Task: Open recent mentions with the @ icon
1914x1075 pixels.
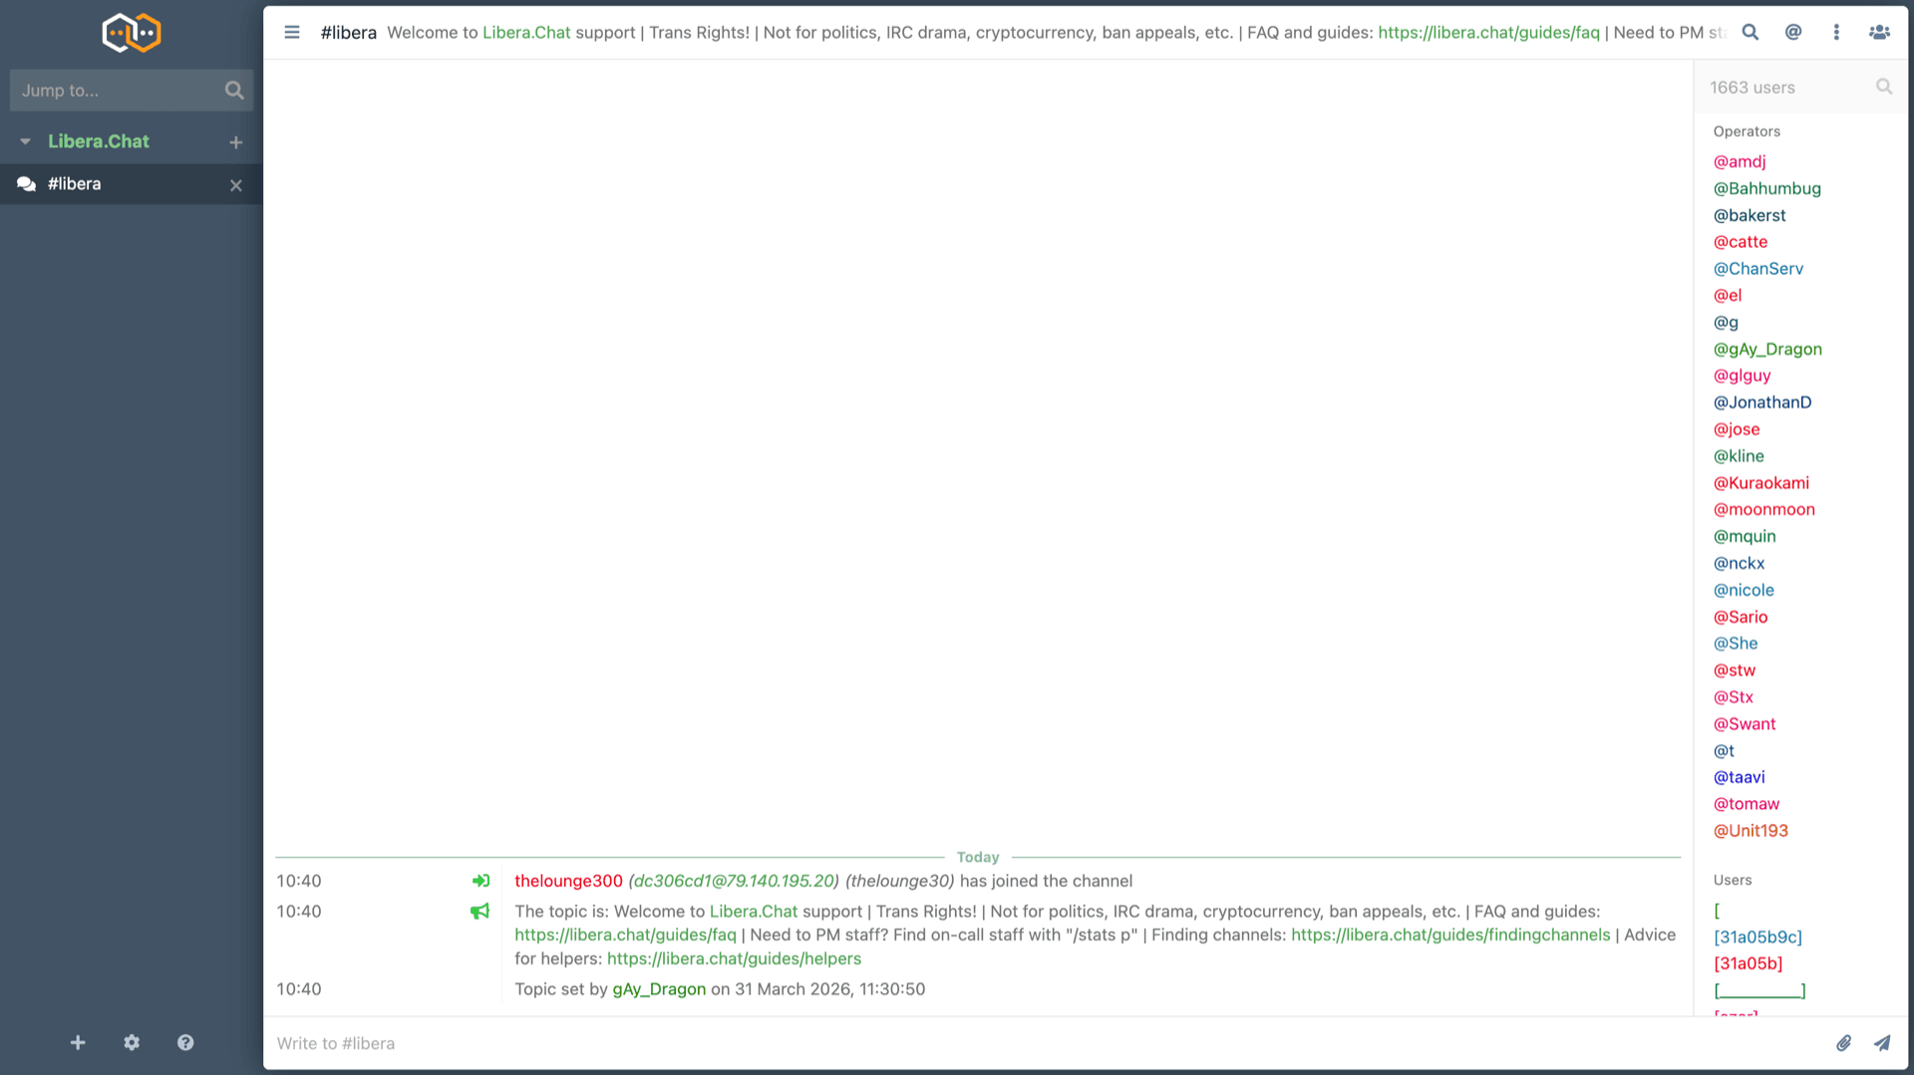Action: 1793,32
